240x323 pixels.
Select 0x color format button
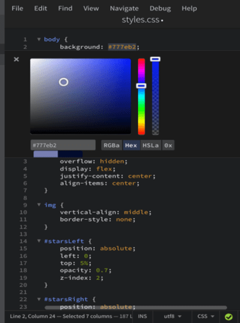point(168,145)
